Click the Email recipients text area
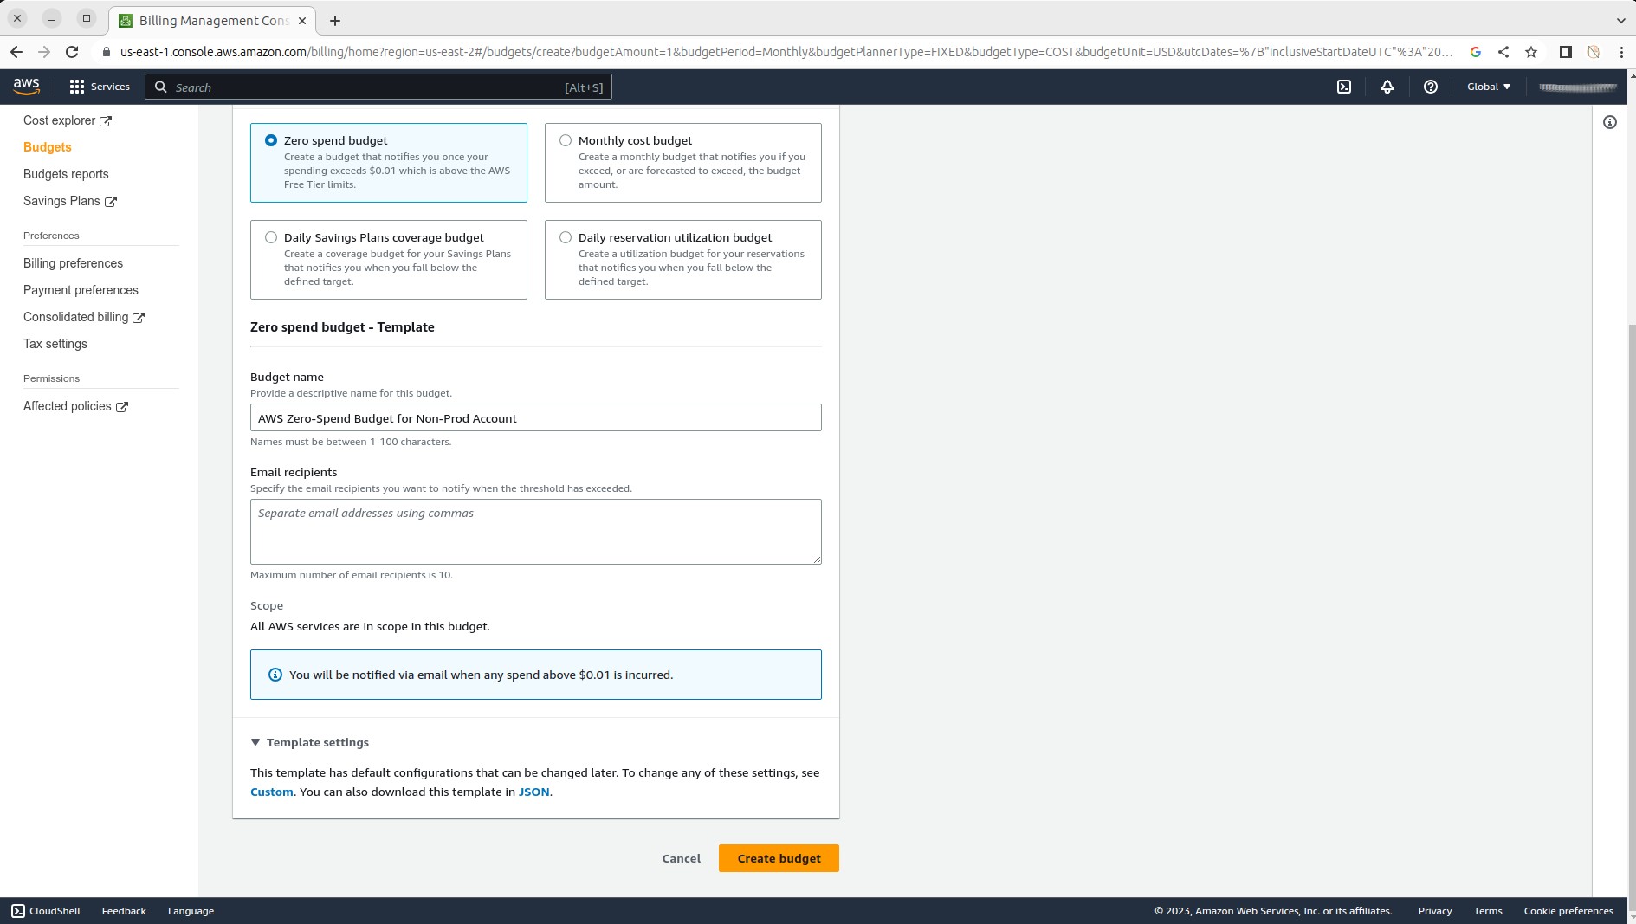Screen dimensions: 1636x924 pyautogui.click(x=535, y=532)
